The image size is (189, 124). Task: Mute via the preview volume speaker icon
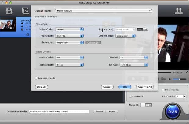[170, 79]
